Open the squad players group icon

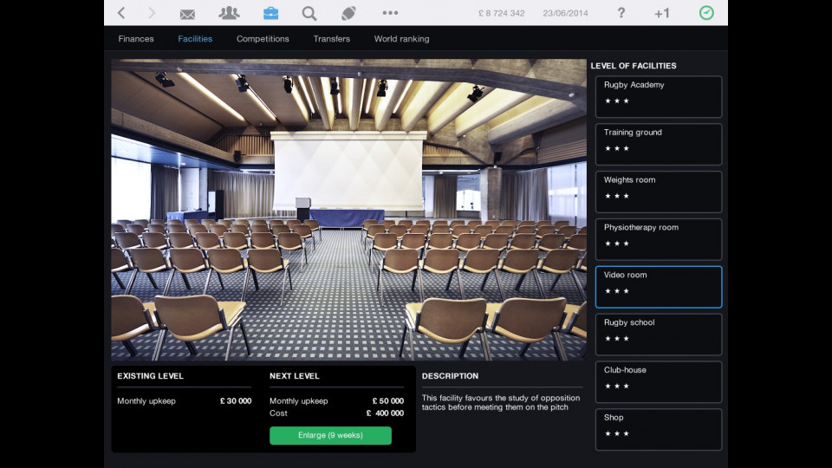[x=229, y=13]
